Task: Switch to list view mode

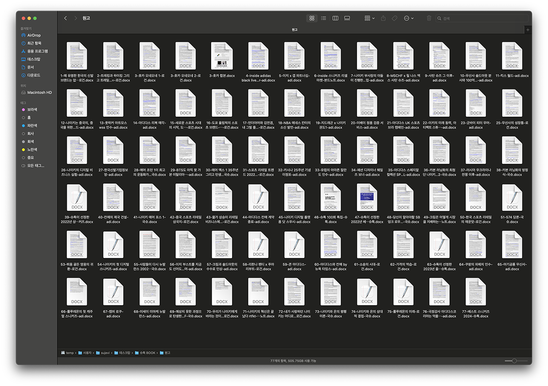Action: [323, 18]
